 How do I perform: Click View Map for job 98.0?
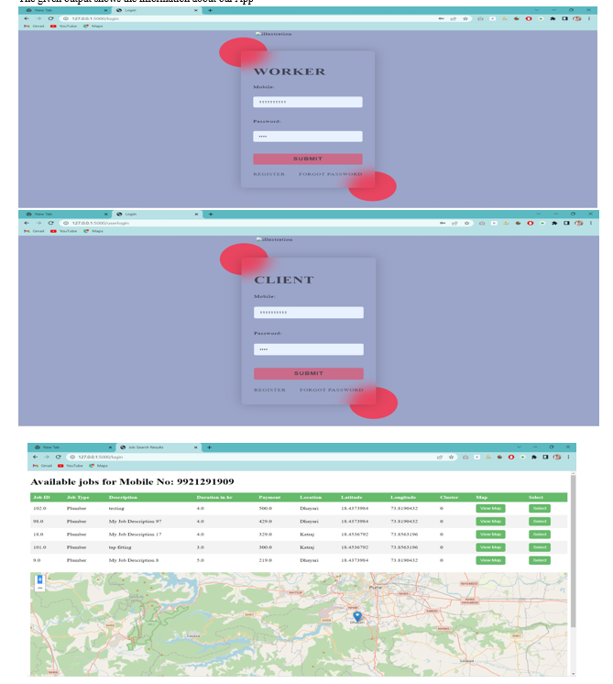click(x=490, y=522)
